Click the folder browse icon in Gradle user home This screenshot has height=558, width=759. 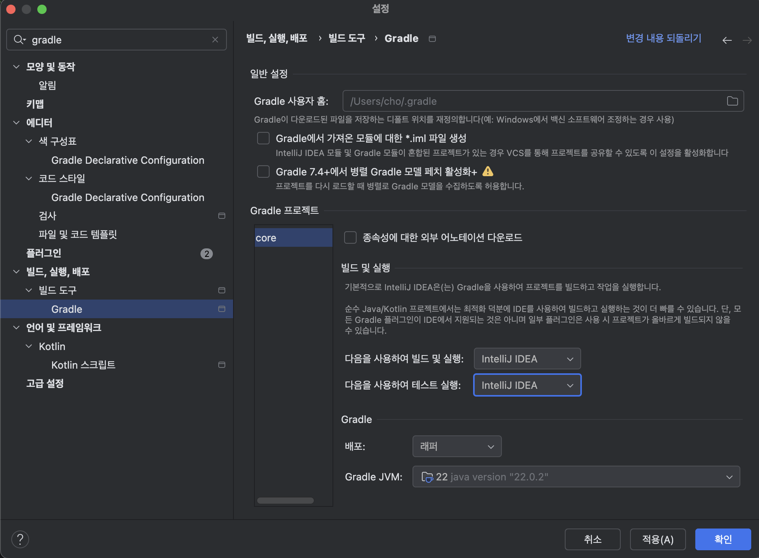[x=732, y=101]
